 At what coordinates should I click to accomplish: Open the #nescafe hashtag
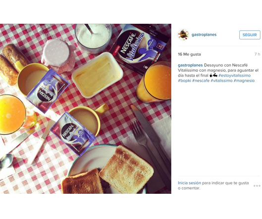[201, 81]
